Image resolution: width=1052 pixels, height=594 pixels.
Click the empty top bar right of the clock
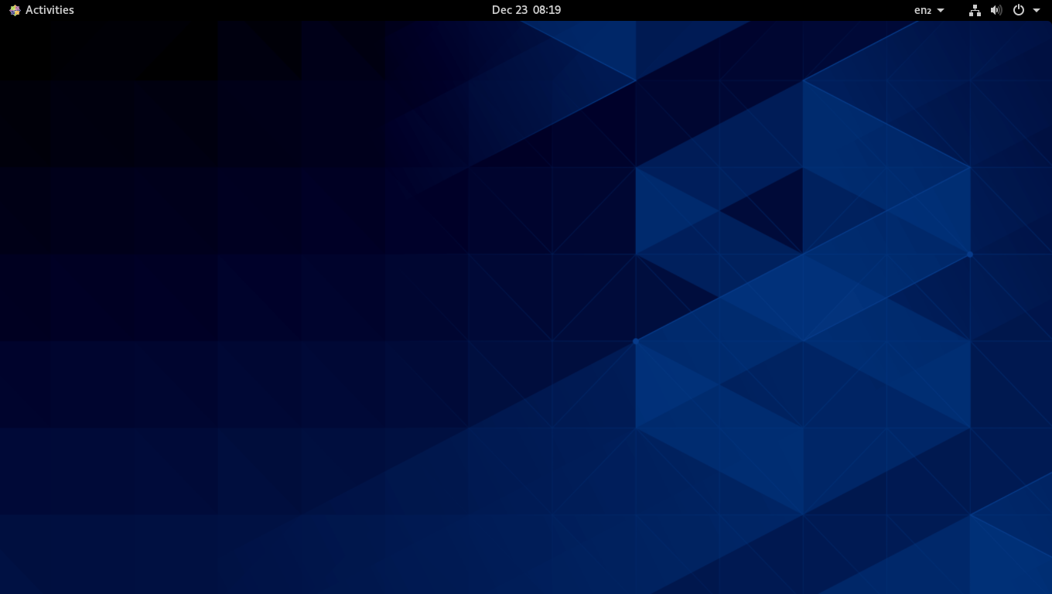point(735,10)
